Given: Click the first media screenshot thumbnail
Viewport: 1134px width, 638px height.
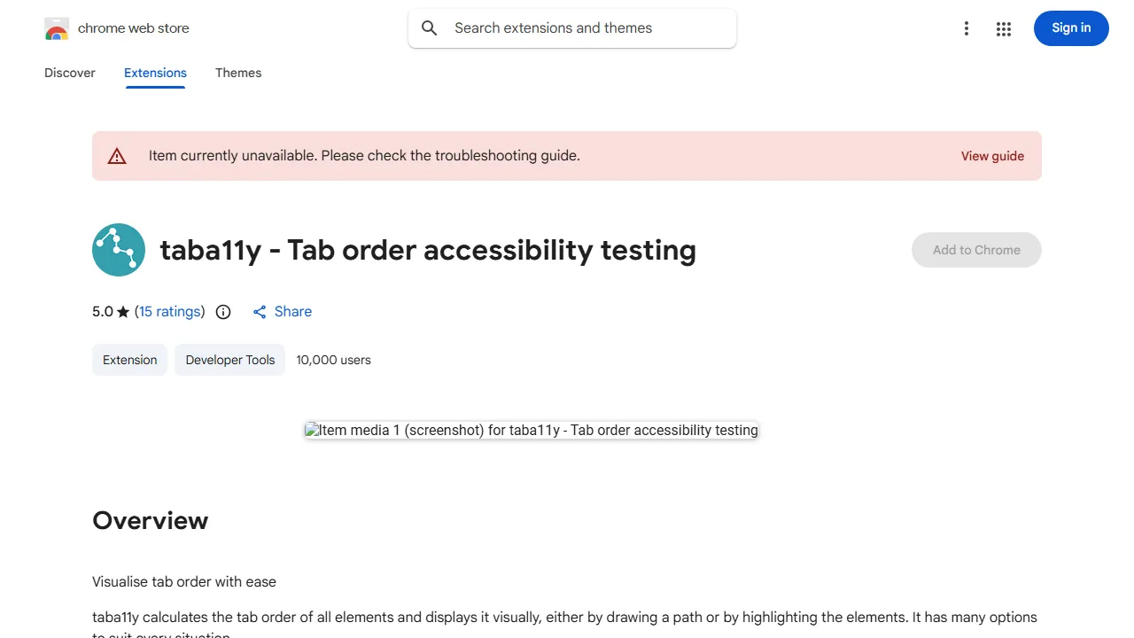Looking at the screenshot, I should point(531,430).
